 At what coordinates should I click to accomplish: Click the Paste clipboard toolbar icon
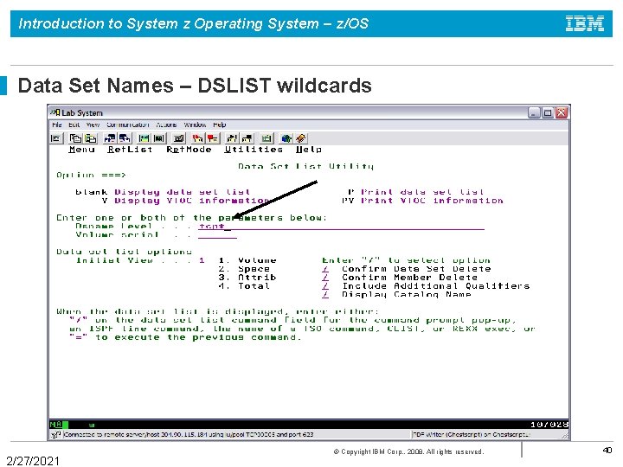pos(91,138)
